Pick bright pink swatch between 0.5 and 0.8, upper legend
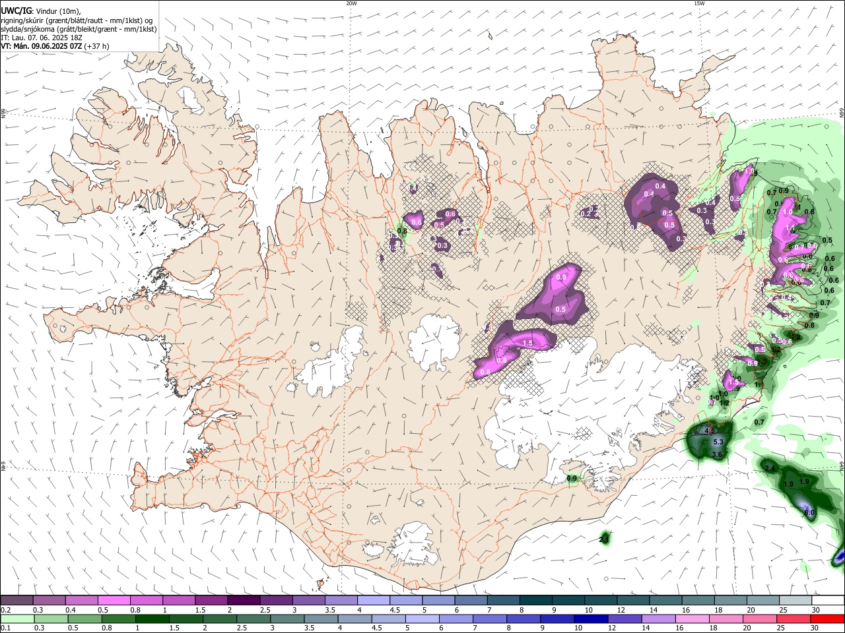This screenshot has width=845, height=633. point(114,601)
